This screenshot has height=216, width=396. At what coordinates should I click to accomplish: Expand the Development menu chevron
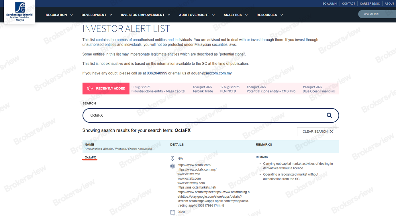111,15
